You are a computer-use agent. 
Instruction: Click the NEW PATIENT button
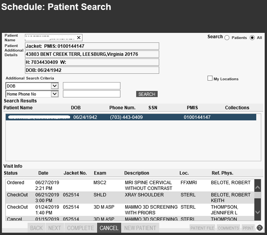140,228
